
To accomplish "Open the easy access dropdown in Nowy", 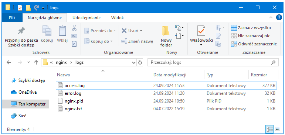I will [x=179, y=35].
